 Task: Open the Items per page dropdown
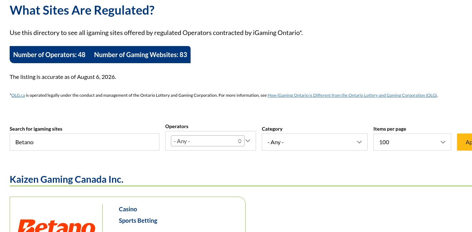click(x=412, y=142)
